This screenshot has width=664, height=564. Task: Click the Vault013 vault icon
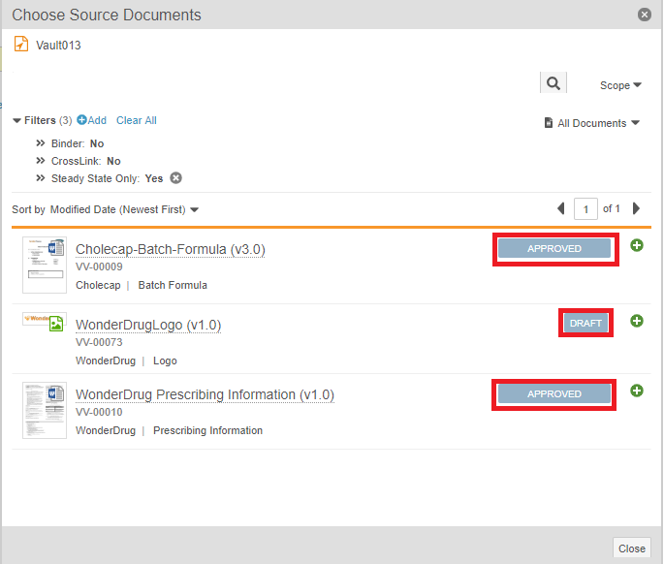(x=21, y=45)
